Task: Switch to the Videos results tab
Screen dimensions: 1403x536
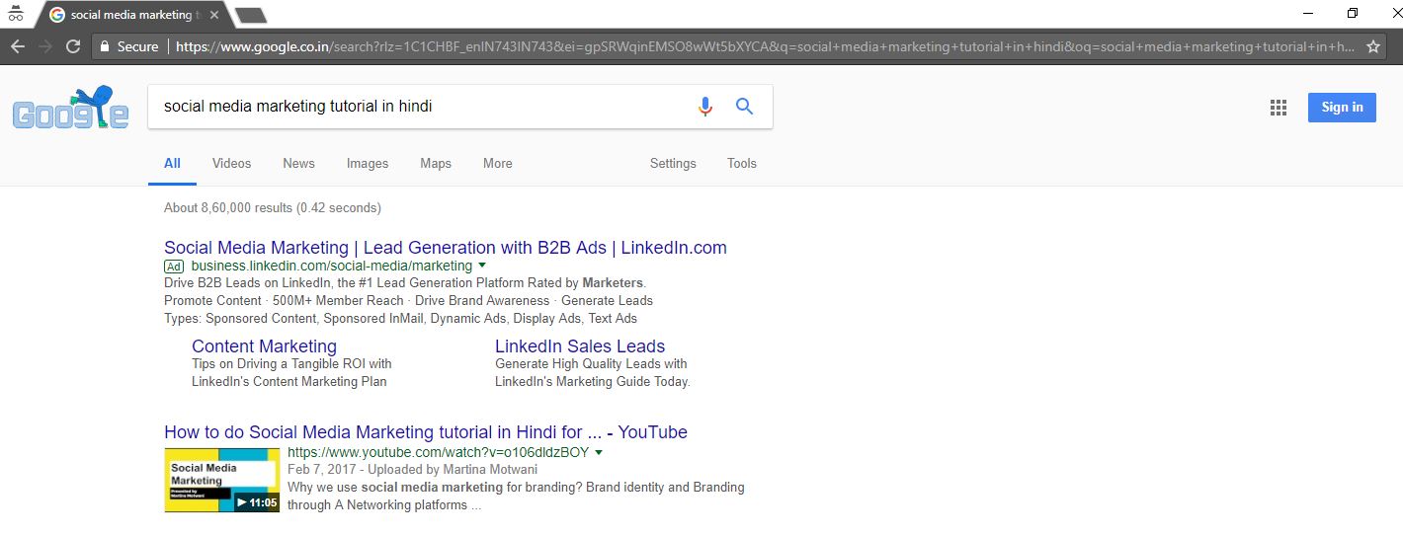Action: [x=231, y=164]
